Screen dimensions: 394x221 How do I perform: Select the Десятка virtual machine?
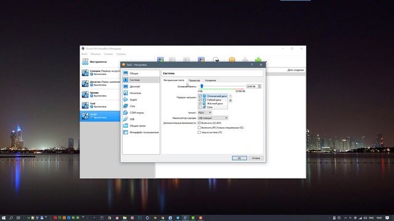tap(100, 83)
